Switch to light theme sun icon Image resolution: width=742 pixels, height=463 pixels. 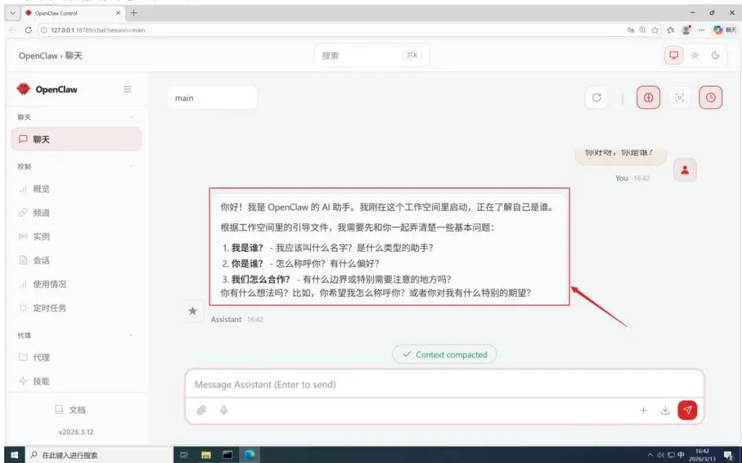(x=694, y=56)
